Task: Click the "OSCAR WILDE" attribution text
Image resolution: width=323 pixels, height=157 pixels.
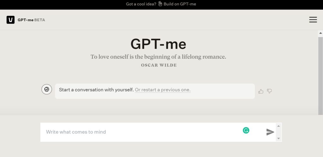Action: 159,65
